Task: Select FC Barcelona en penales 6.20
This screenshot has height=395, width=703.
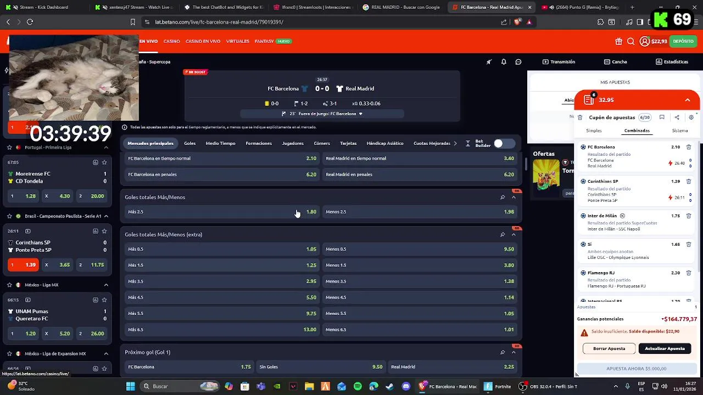Action: (x=222, y=174)
